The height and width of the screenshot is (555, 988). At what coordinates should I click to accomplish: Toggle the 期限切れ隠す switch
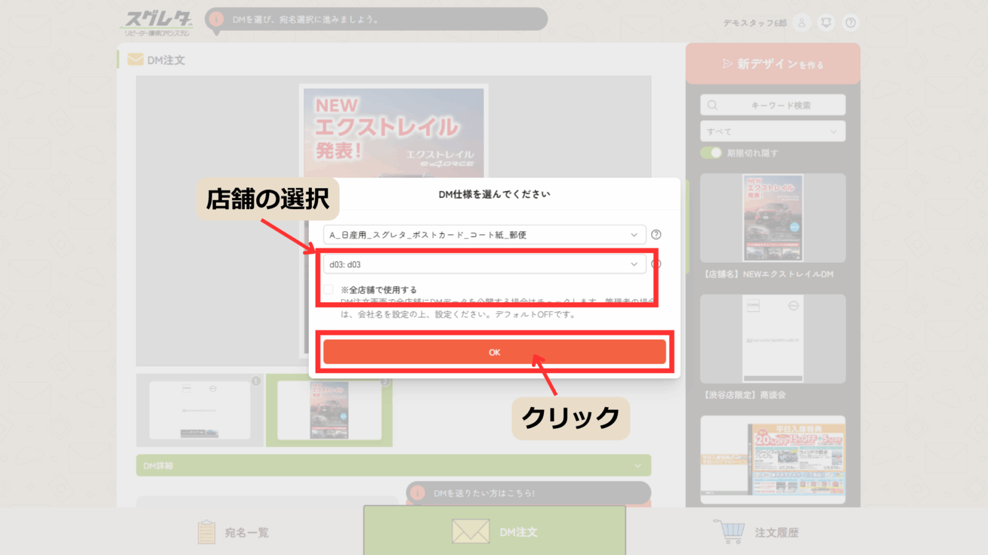click(x=711, y=153)
